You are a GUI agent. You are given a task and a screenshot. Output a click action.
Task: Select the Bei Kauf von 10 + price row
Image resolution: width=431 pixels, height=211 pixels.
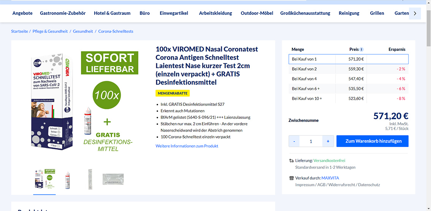[349, 99]
